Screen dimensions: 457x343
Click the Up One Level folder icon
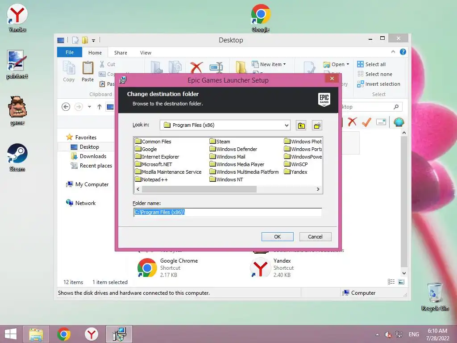[301, 125]
